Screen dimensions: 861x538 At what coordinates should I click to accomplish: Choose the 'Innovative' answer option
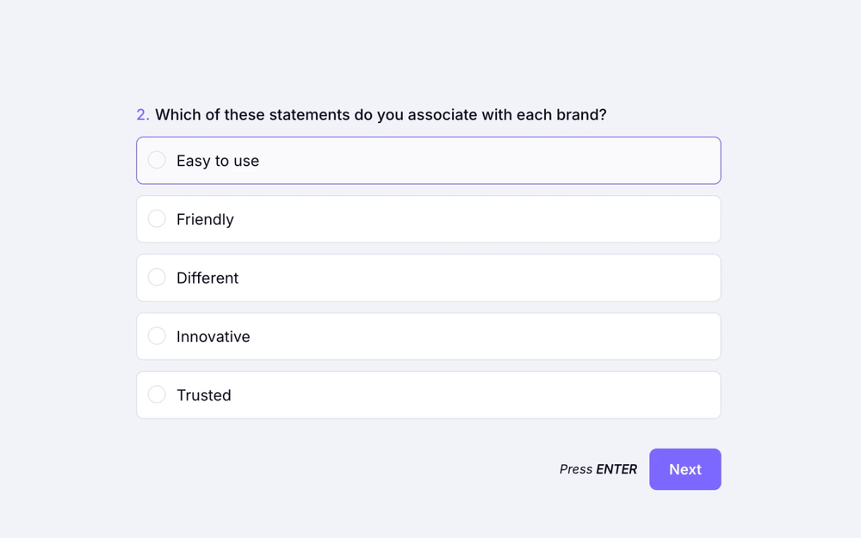point(428,335)
